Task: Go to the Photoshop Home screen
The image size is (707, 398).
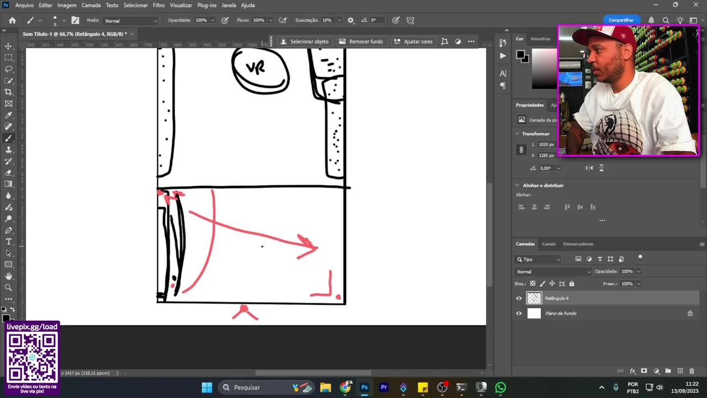Action: coord(12,20)
